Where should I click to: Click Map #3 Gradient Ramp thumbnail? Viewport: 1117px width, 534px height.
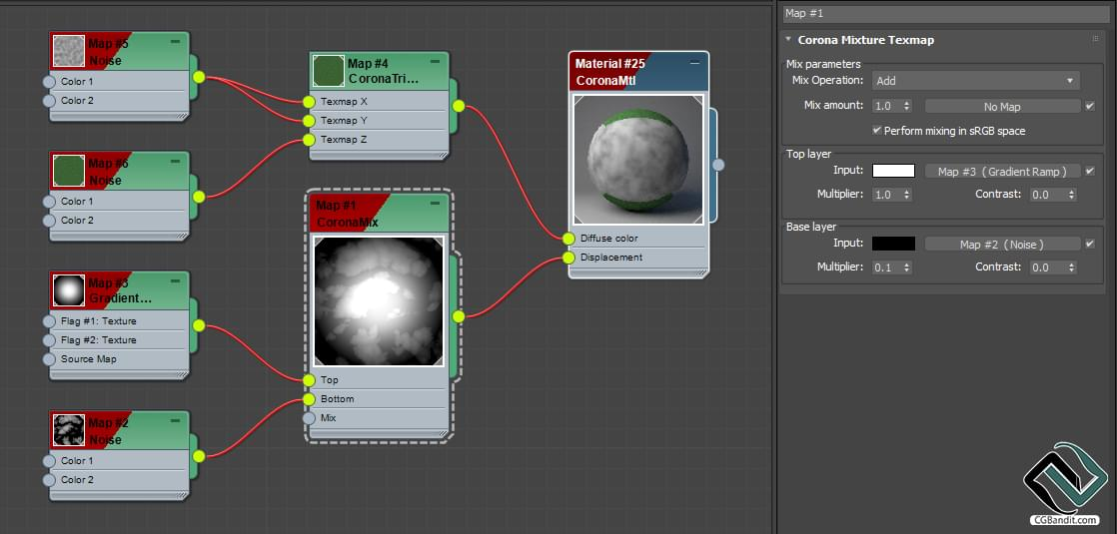[x=69, y=290]
